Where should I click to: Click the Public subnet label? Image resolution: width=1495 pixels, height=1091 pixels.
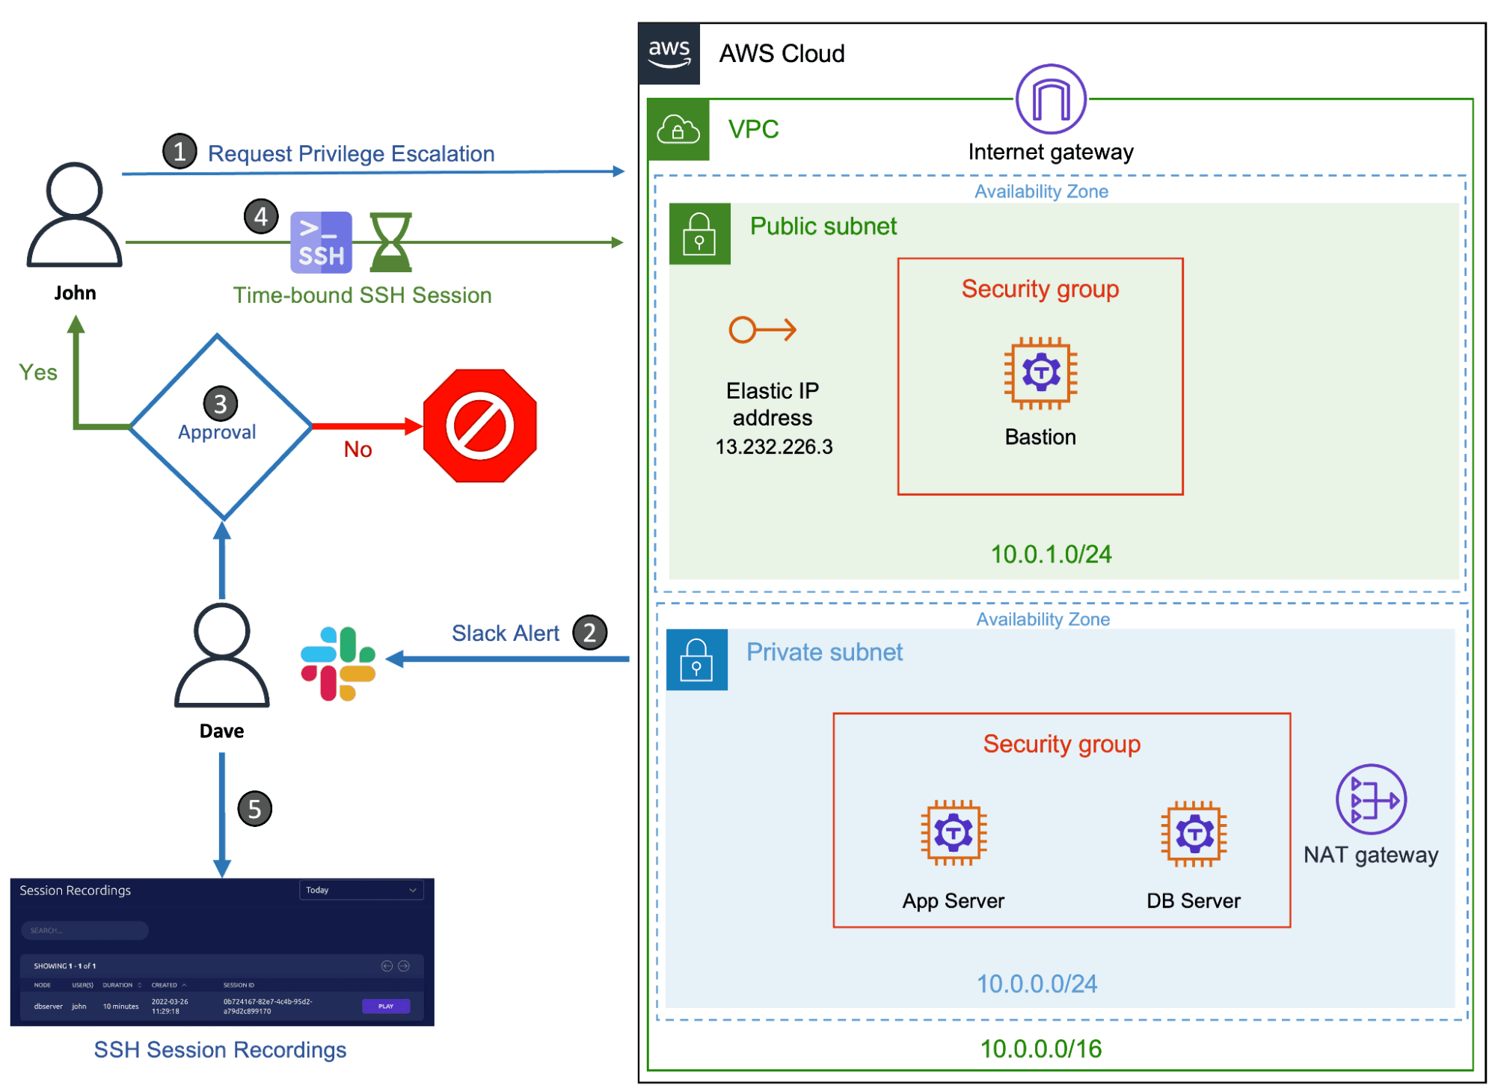[823, 226]
